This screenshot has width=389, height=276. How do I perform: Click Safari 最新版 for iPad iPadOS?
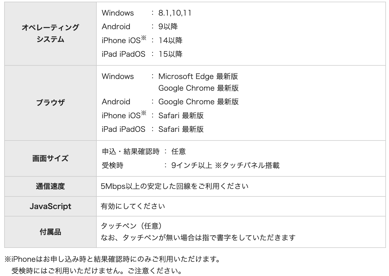pos(181,129)
